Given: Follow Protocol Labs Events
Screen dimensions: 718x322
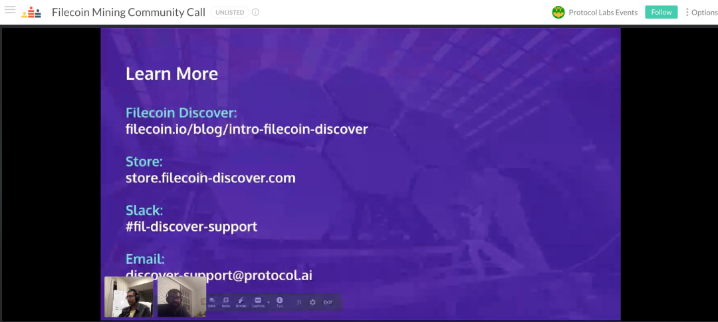Looking at the screenshot, I should pos(661,13).
